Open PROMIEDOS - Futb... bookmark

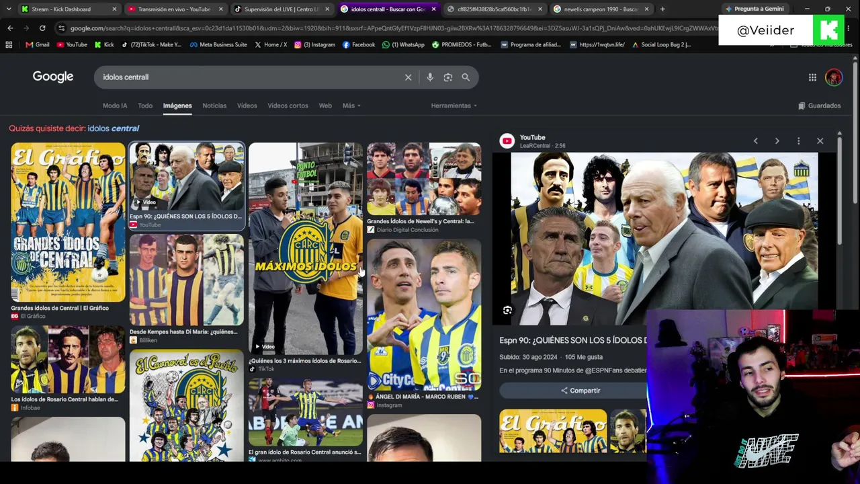462,44
